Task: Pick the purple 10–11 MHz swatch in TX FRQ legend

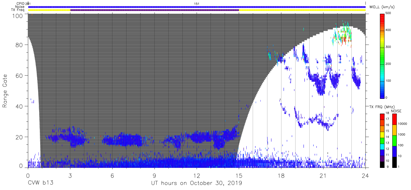Action: coord(383,158)
